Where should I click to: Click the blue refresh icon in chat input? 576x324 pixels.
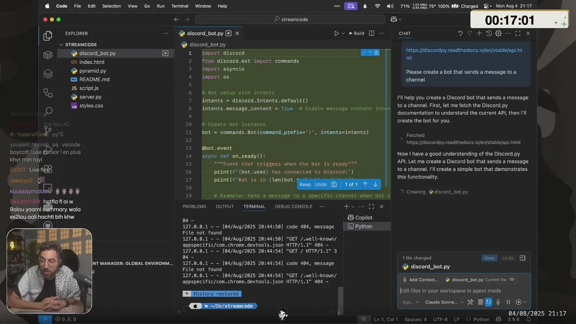(x=488, y=302)
